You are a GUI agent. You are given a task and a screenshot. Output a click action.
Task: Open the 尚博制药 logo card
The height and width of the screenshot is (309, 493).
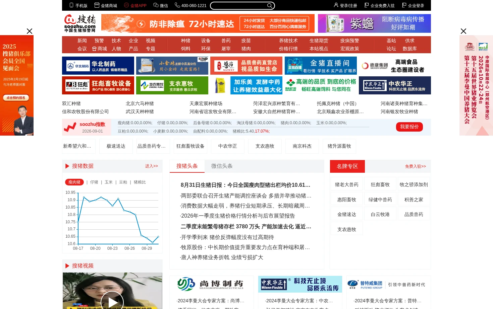coord(212,284)
